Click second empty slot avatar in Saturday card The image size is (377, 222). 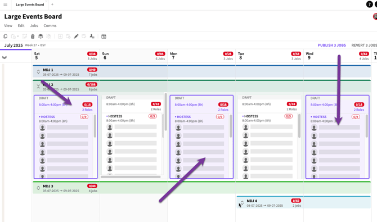point(42,136)
